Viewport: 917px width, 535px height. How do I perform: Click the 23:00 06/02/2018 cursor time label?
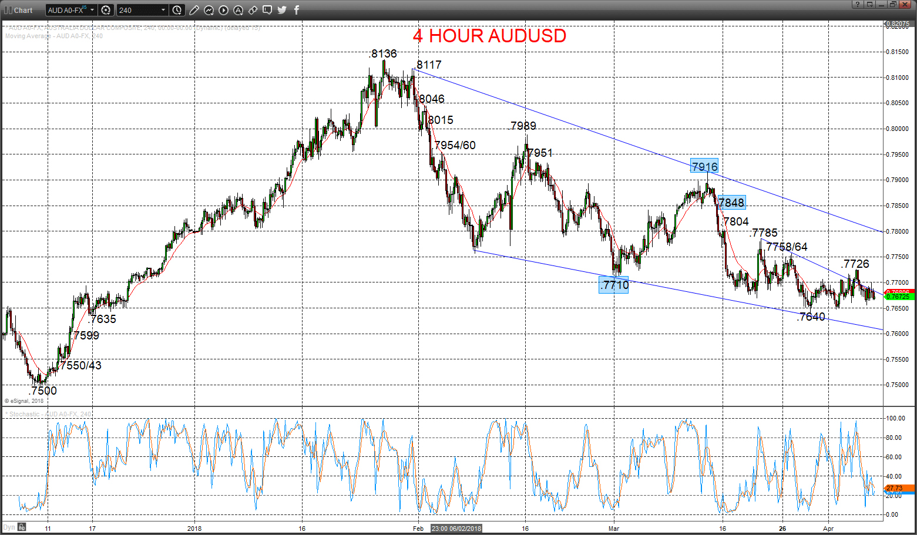[456, 529]
